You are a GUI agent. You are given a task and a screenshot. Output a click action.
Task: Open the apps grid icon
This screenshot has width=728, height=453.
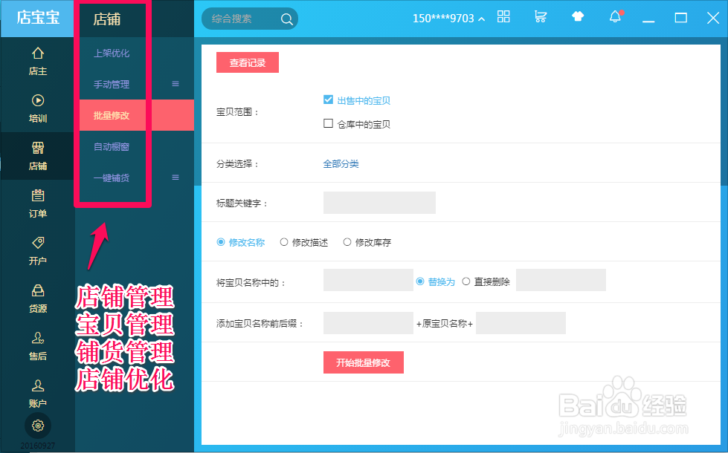(503, 16)
